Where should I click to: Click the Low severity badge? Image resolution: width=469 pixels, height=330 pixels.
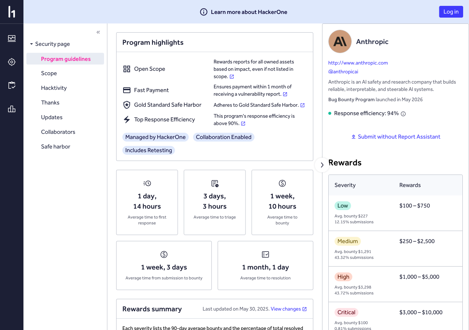[x=343, y=206]
